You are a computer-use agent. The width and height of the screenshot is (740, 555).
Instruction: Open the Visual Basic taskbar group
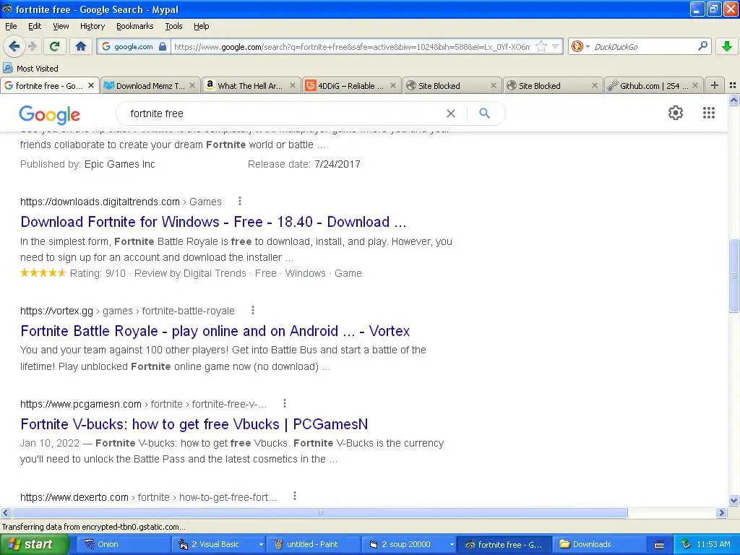[x=220, y=544]
